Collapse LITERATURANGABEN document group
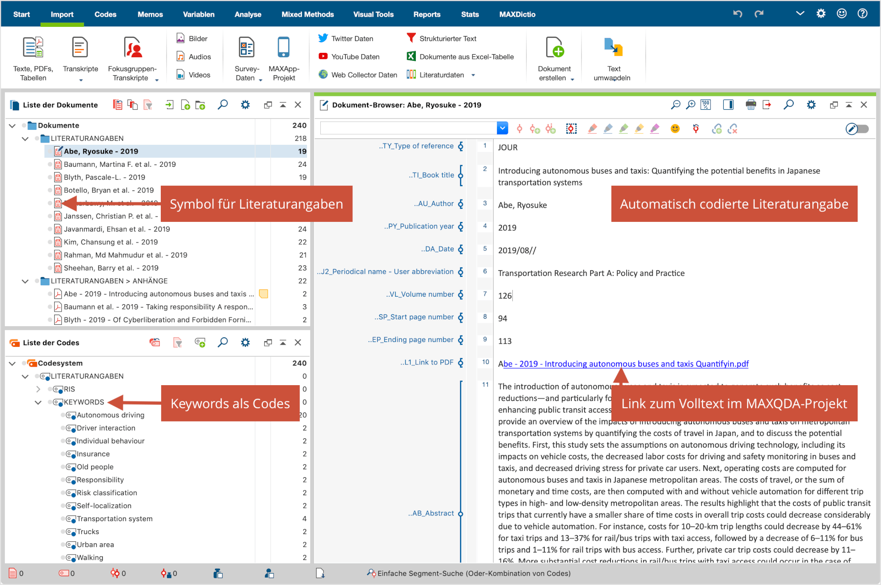Screen dimensions: 881x585 [x=25, y=139]
